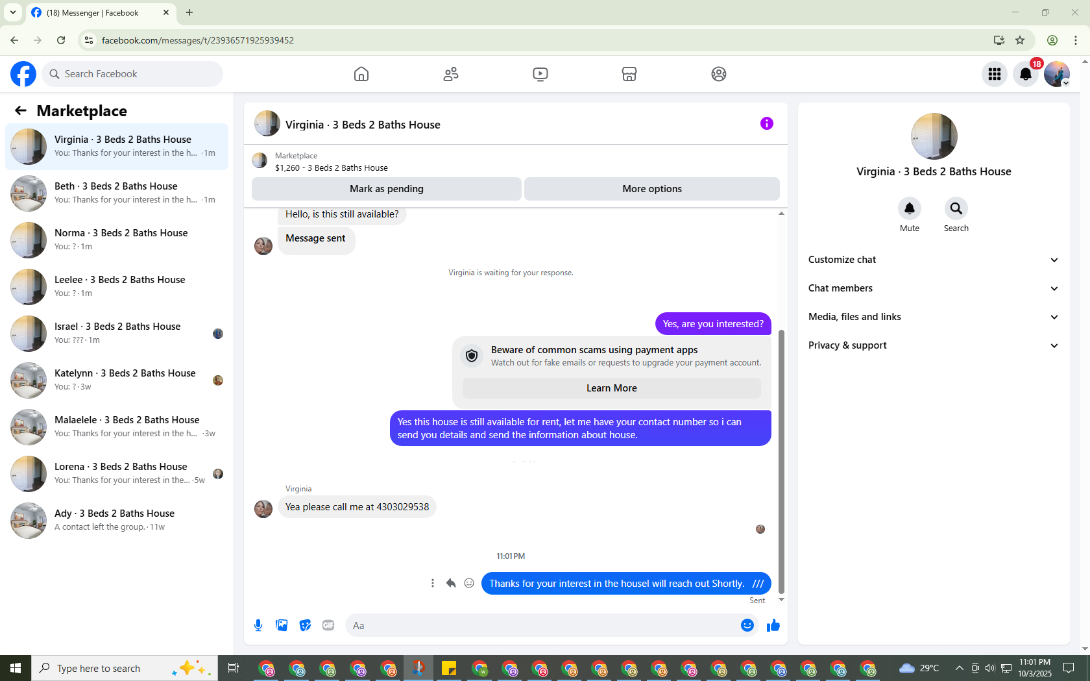Send a thumbs-up like

click(773, 625)
